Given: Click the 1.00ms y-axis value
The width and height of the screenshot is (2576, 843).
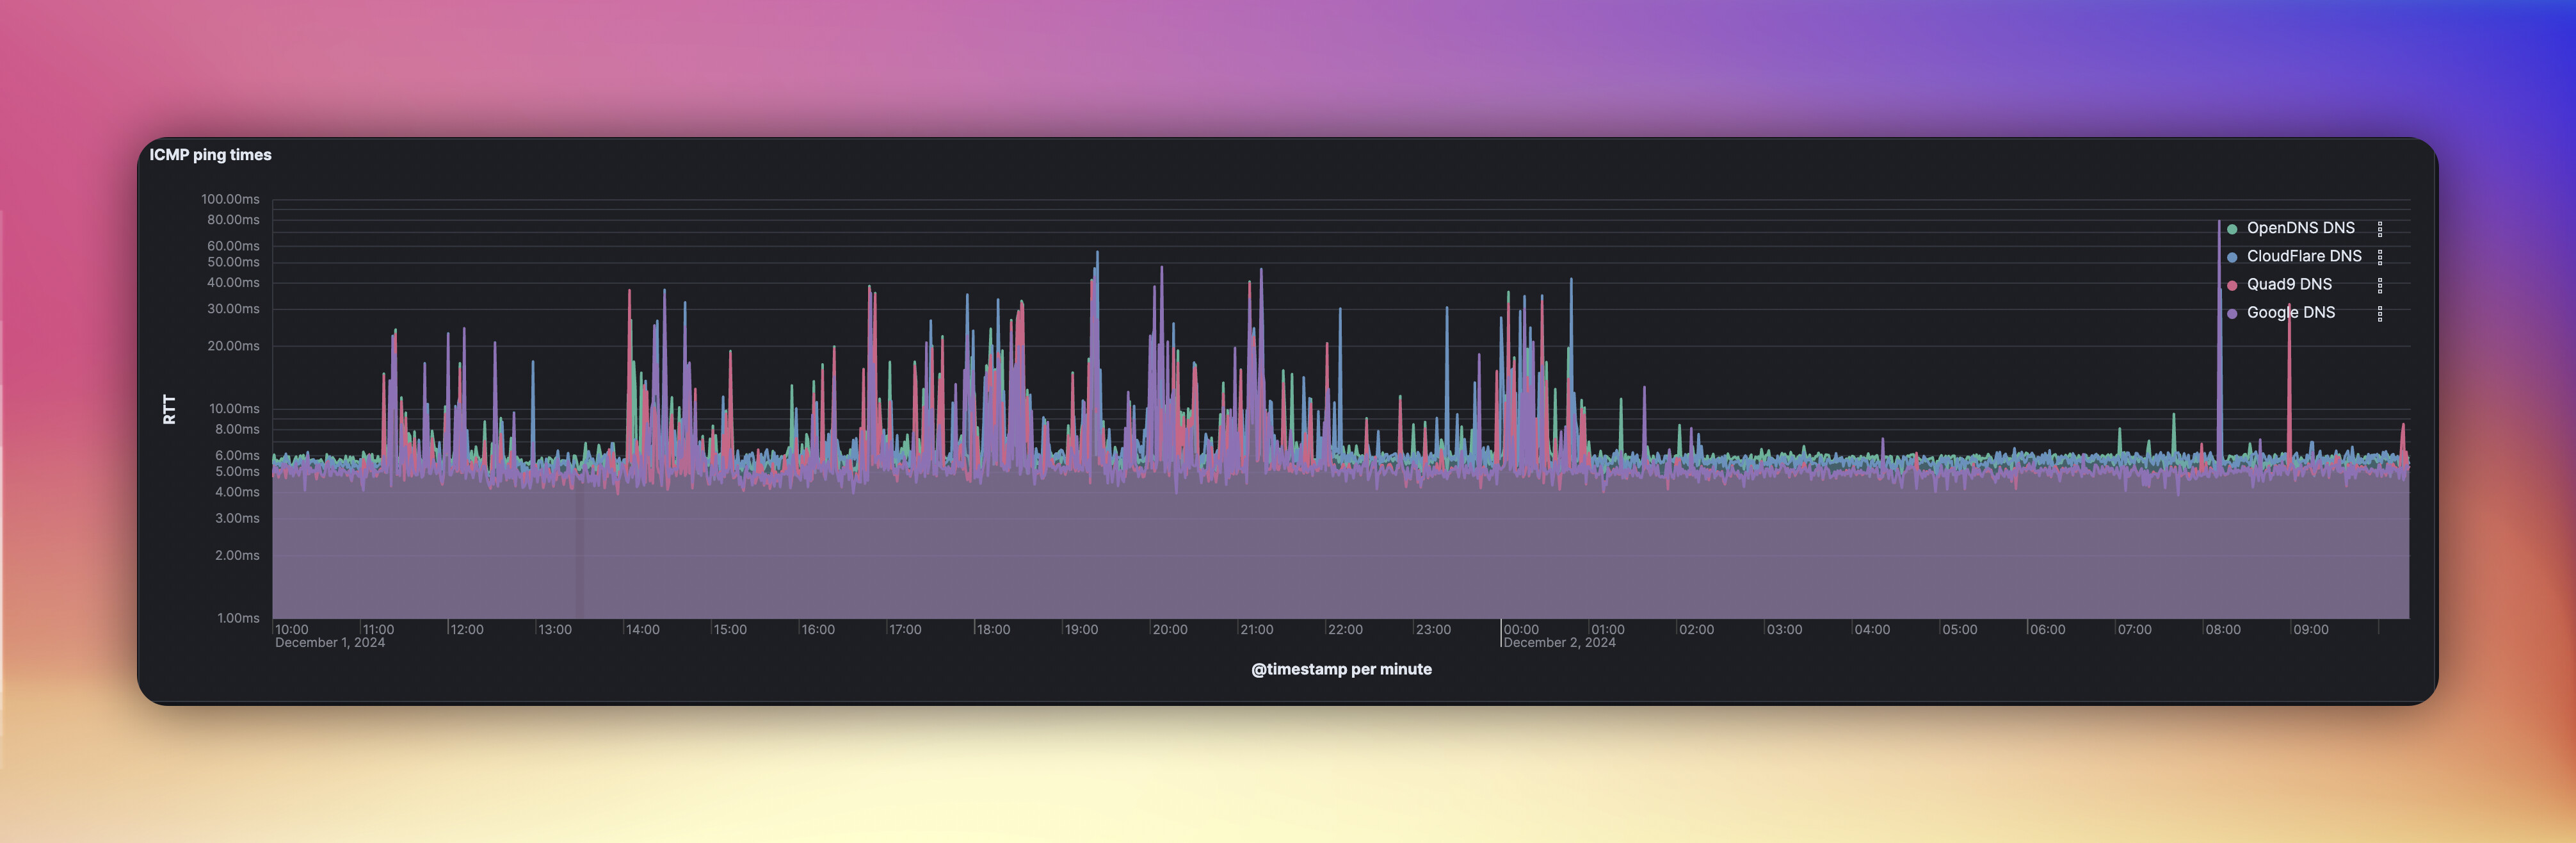Looking at the screenshot, I should [238, 618].
